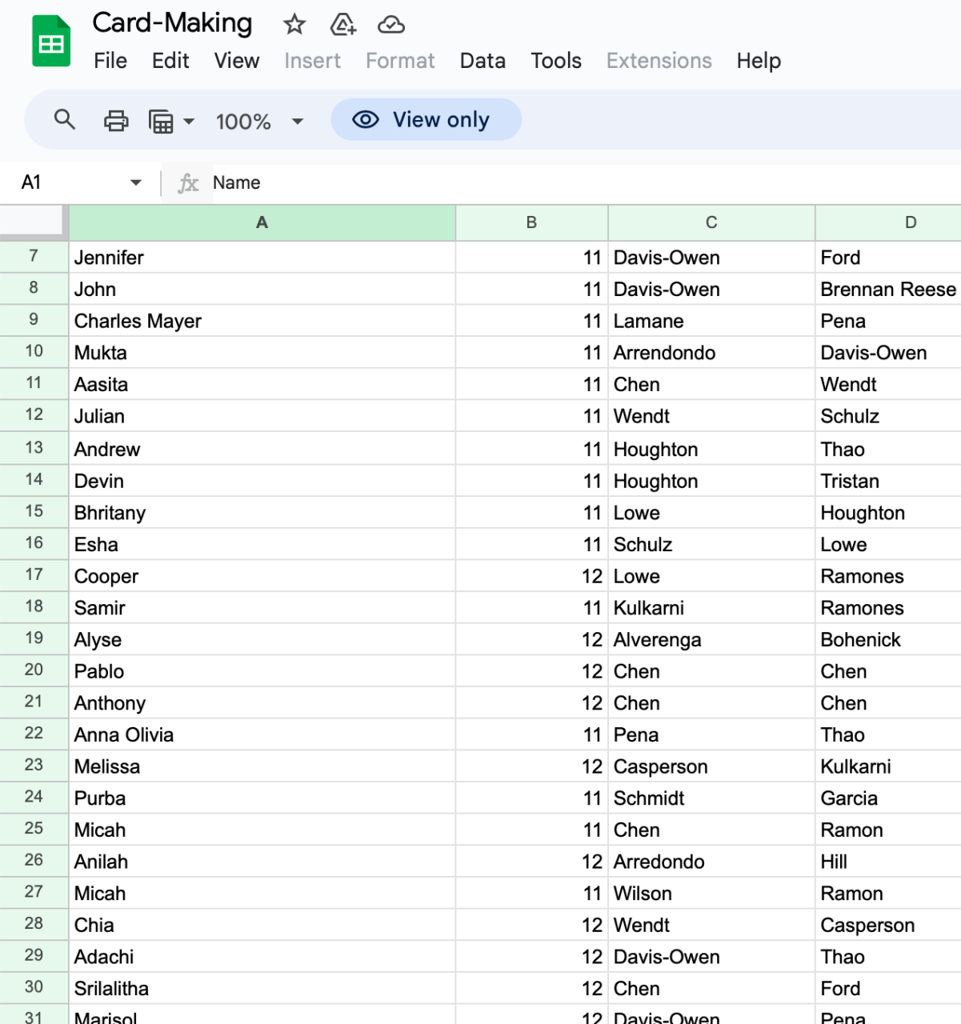The height and width of the screenshot is (1024, 961).
Task: Click the Card-Making document title
Action: (x=172, y=23)
